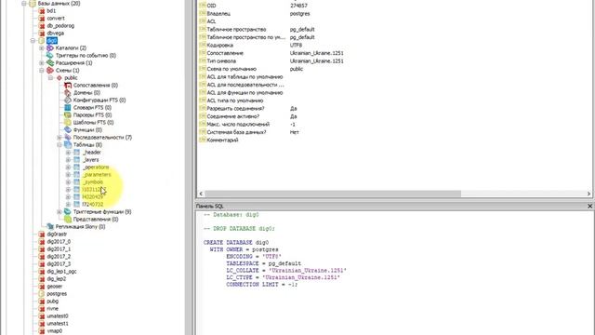Select the dig_lep2 database

coord(56,279)
